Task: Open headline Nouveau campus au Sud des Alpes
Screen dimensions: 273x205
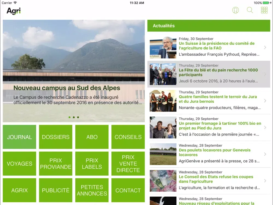Action: [x=67, y=88]
